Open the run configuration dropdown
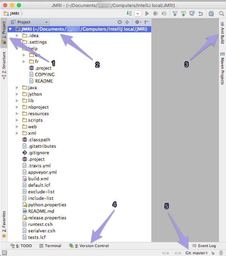This screenshot has height=256, width=226. click(x=138, y=14)
